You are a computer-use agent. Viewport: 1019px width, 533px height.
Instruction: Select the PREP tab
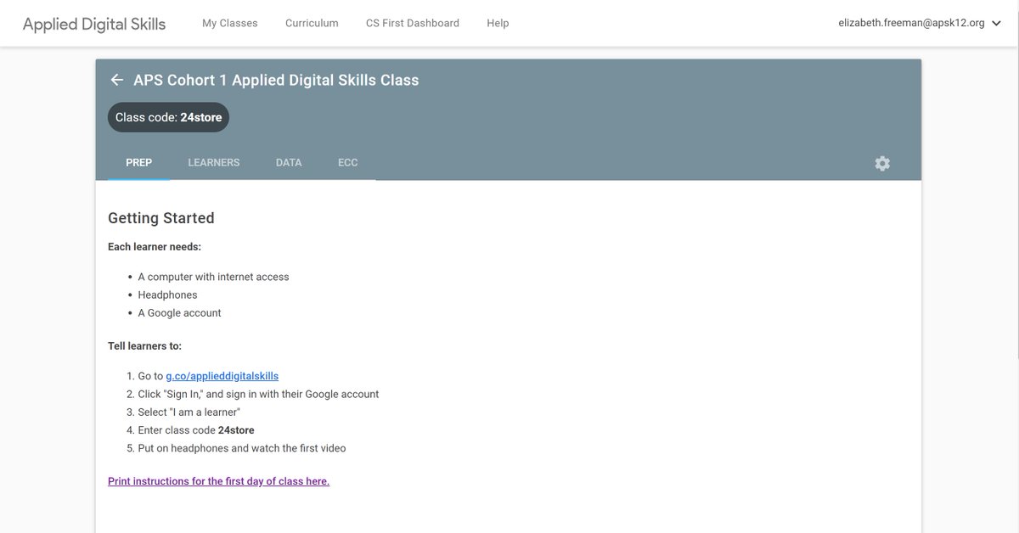[139, 162]
